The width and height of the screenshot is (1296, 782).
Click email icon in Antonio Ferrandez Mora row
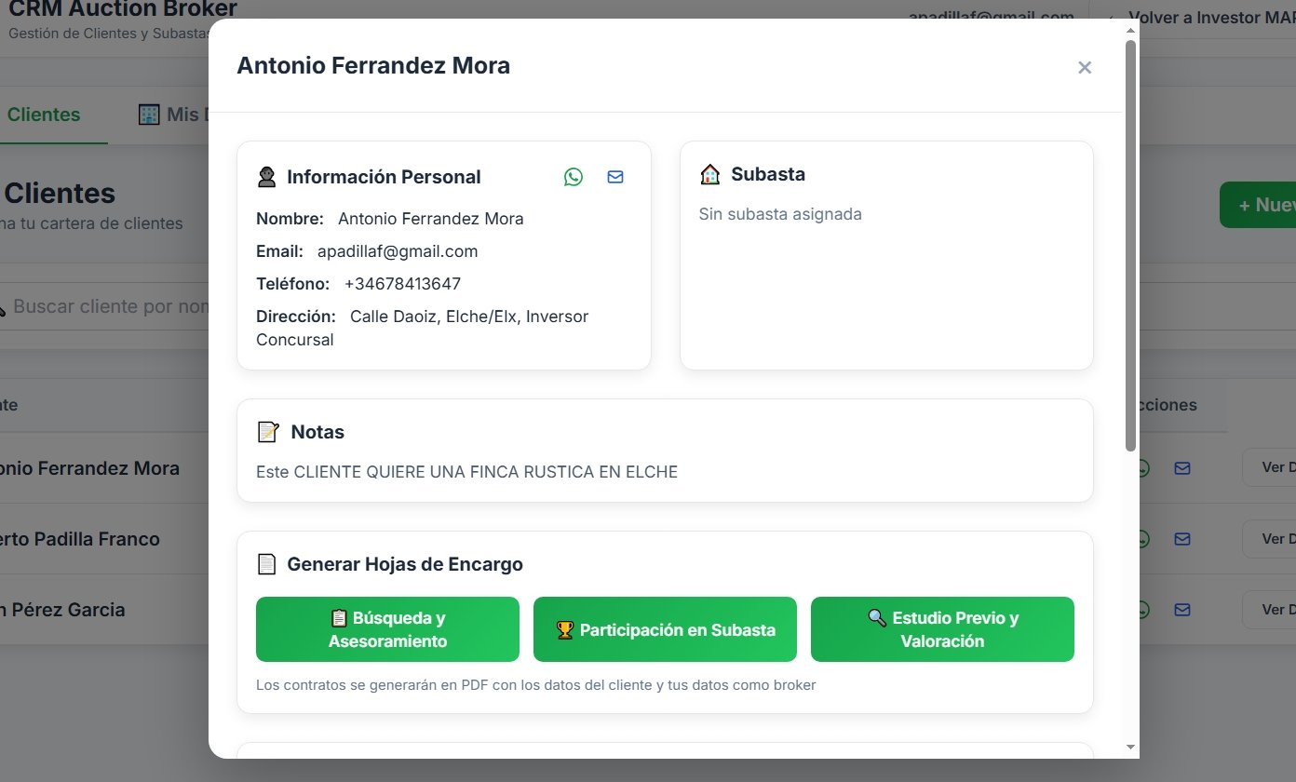[1182, 468]
